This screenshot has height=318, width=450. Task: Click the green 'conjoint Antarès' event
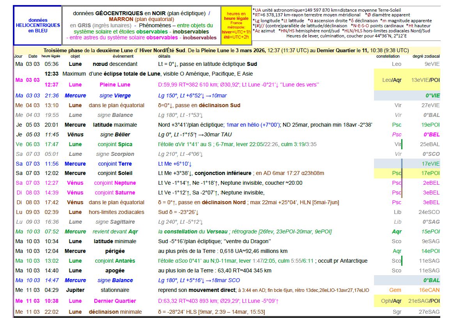(115, 261)
